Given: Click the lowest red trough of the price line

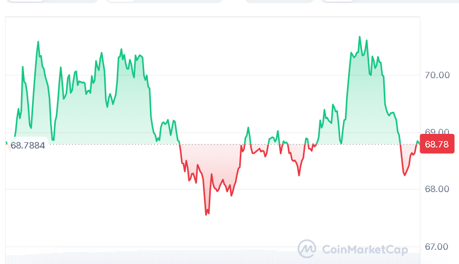Looking at the screenshot, I should 206,214.
